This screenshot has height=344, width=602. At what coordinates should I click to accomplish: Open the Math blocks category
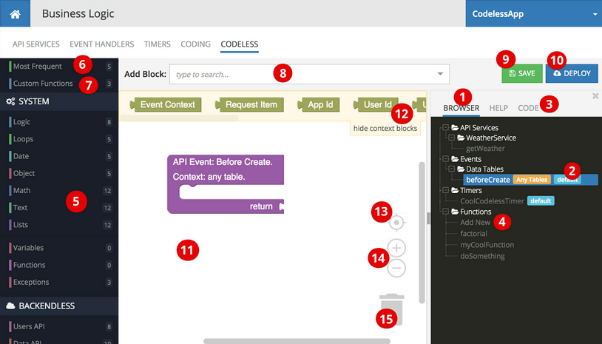[59, 190]
